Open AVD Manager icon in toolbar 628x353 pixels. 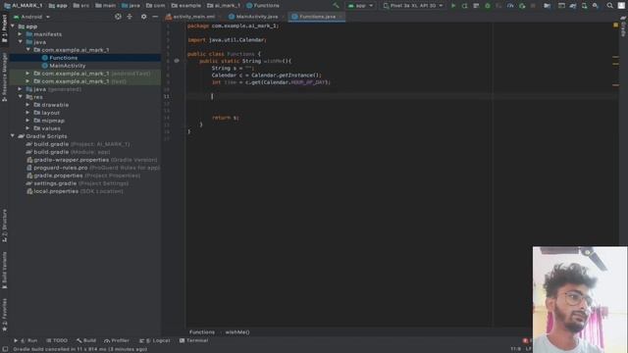tap(585, 6)
